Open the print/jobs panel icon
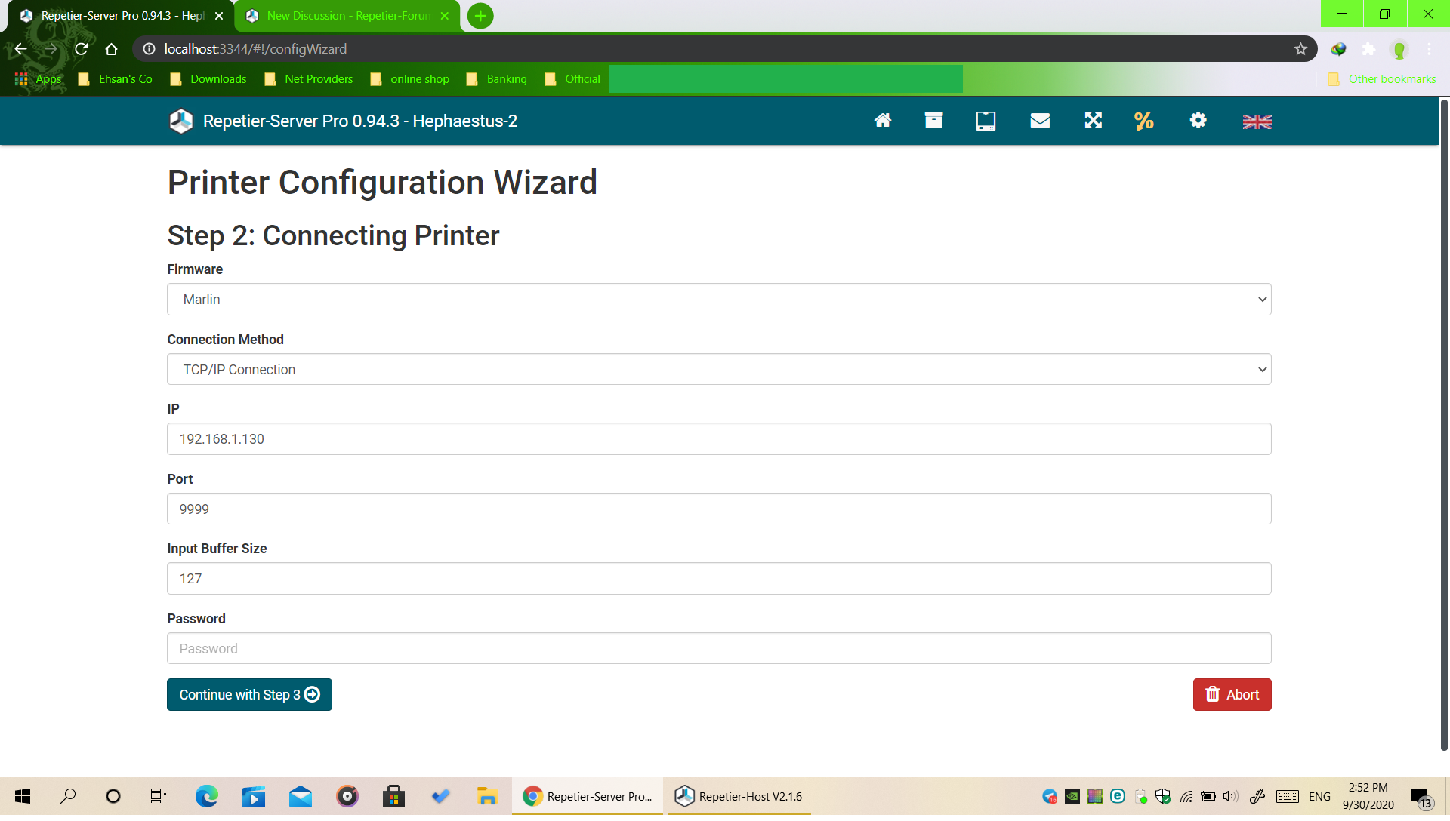 [x=934, y=121]
